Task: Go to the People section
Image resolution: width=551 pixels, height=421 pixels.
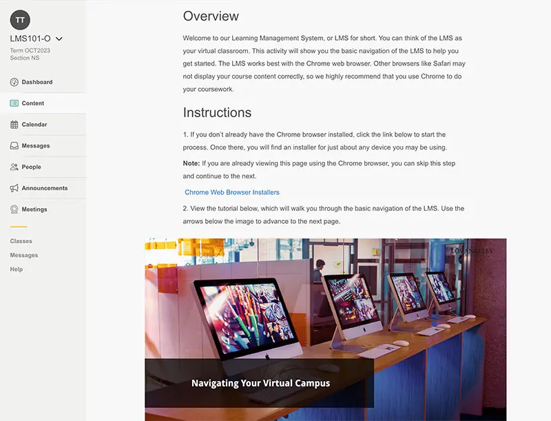Action: [31, 167]
